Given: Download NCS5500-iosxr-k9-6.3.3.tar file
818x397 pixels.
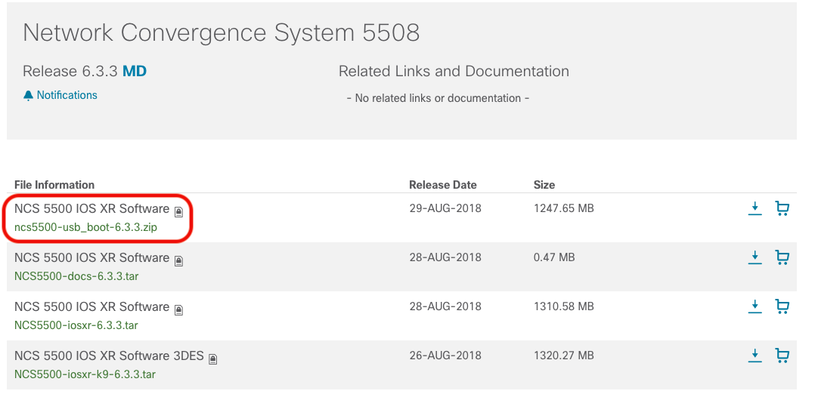Looking at the screenshot, I should tap(755, 355).
